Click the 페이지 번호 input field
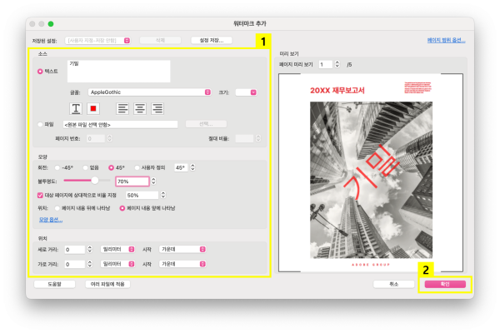The width and height of the screenshot is (500, 333). [96, 139]
